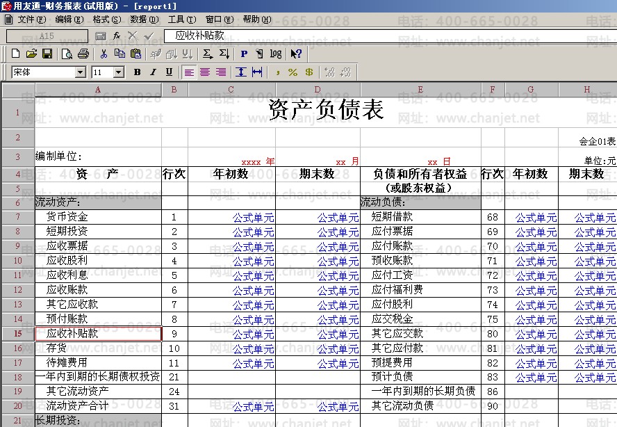The width and height of the screenshot is (617, 427).
Task: Expand the font size dropdown showing 11
Action: pyautogui.click(x=119, y=72)
